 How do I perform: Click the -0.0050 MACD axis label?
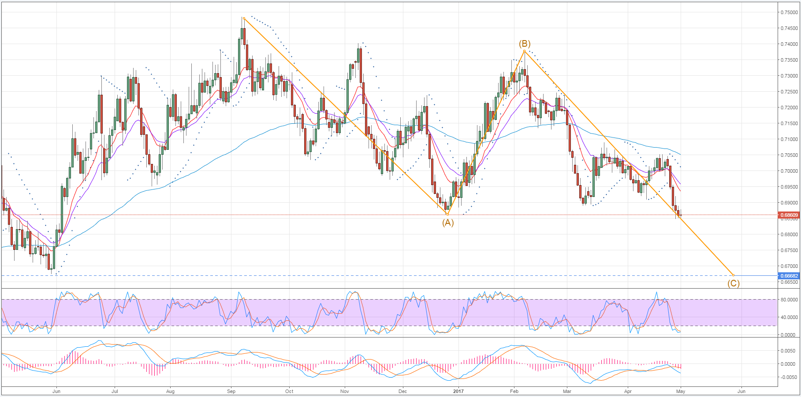(788, 377)
